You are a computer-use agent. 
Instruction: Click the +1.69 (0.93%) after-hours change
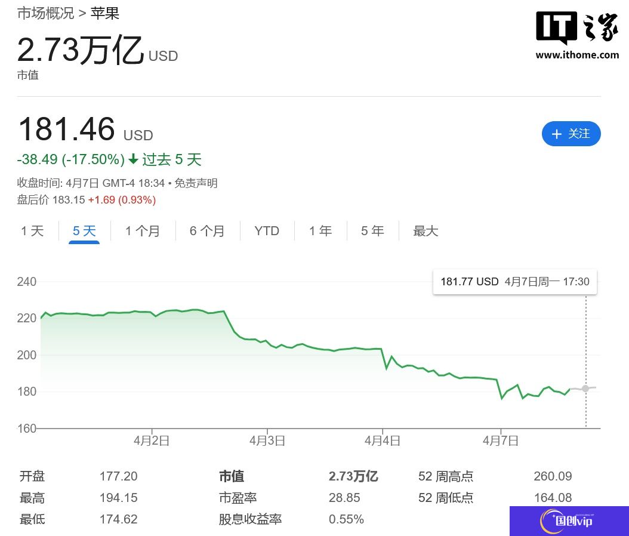coord(122,200)
